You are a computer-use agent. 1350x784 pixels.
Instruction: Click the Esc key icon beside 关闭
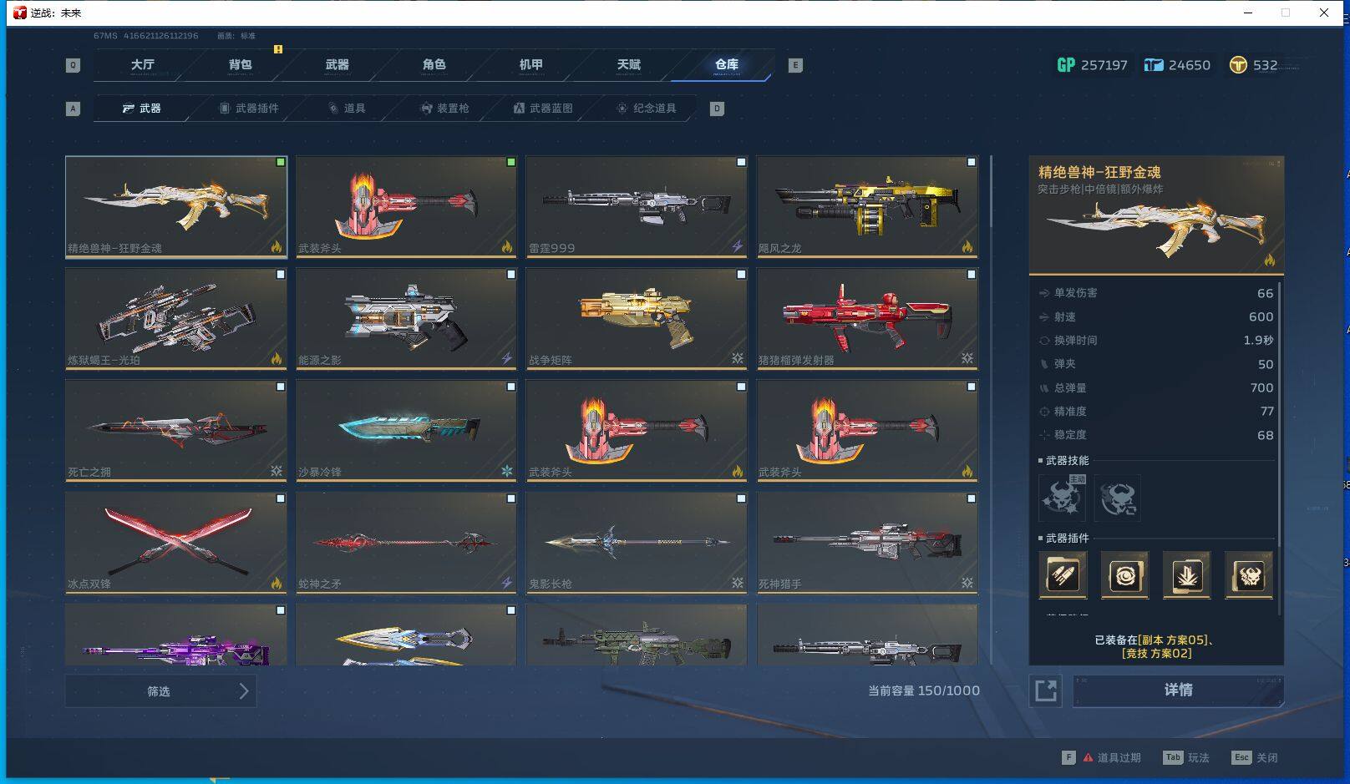[1241, 757]
